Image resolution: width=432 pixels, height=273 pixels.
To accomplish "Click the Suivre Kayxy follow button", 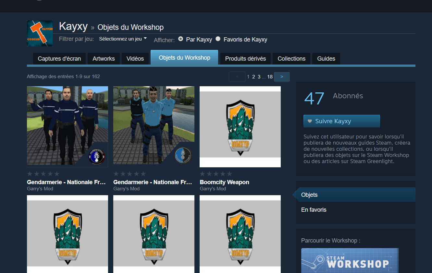I will 342,121.
